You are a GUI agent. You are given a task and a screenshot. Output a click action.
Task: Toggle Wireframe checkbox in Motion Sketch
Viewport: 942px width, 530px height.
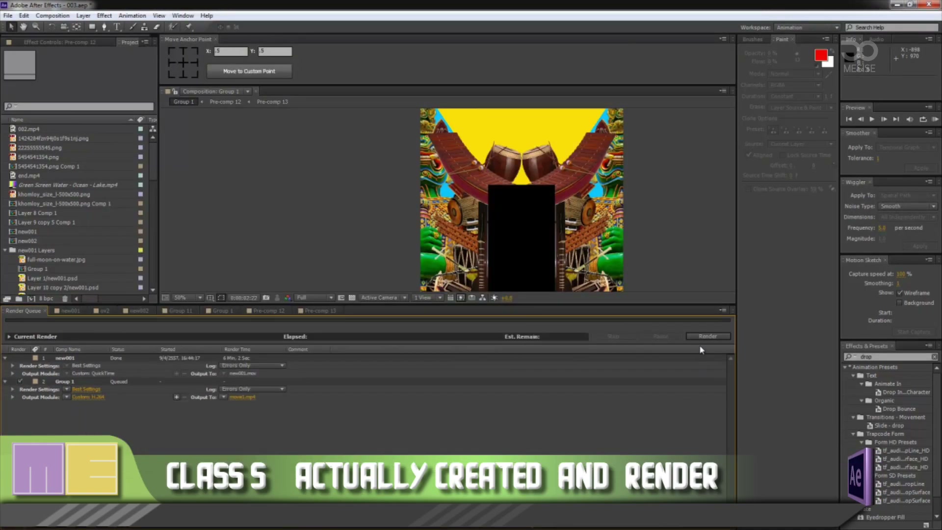[x=900, y=293]
